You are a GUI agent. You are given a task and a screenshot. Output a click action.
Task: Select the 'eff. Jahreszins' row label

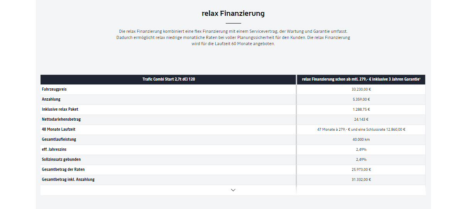(x=54, y=150)
